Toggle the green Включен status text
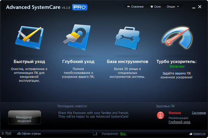The width and height of the screenshot is (208, 138). [177, 67]
